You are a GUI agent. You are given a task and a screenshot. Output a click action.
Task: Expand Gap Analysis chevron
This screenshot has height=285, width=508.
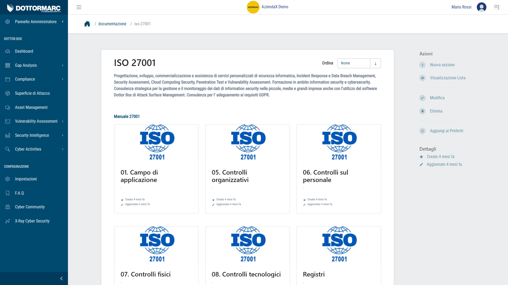pyautogui.click(x=63, y=65)
